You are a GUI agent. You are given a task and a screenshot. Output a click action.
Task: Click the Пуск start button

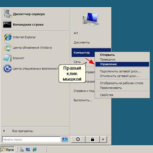pos(8,150)
